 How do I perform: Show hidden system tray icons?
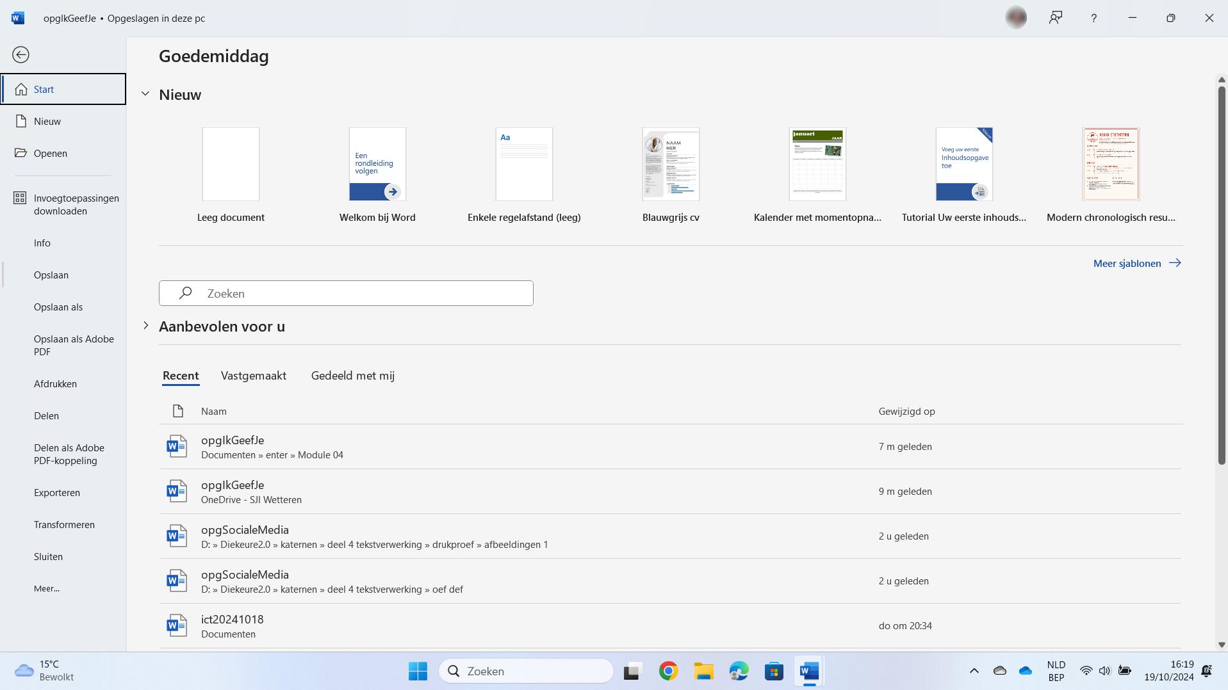pyautogui.click(x=974, y=671)
